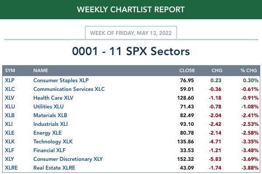The width and height of the screenshot is (262, 174).
Task: Sort table by the NAME column header
Action: coord(41,70)
